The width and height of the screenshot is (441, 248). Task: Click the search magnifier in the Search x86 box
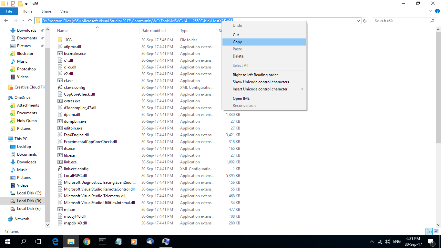click(433, 20)
